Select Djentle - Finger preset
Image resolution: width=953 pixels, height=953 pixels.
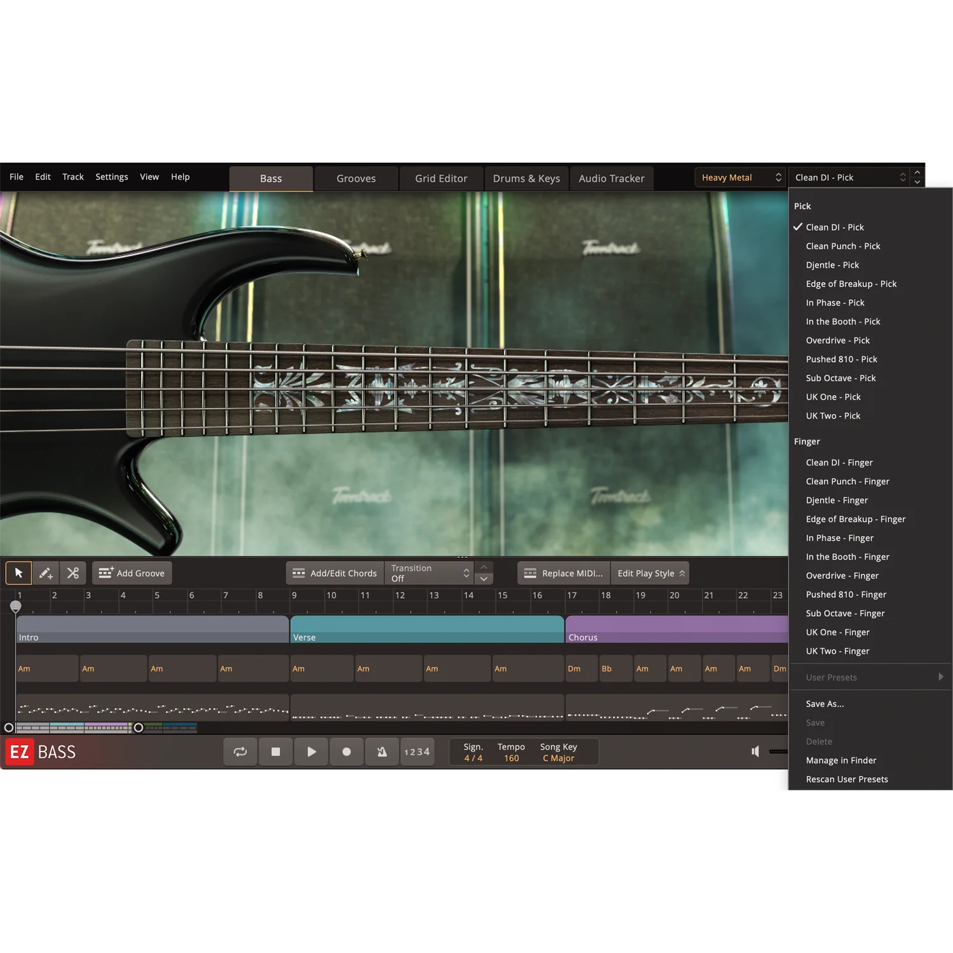[870, 500]
